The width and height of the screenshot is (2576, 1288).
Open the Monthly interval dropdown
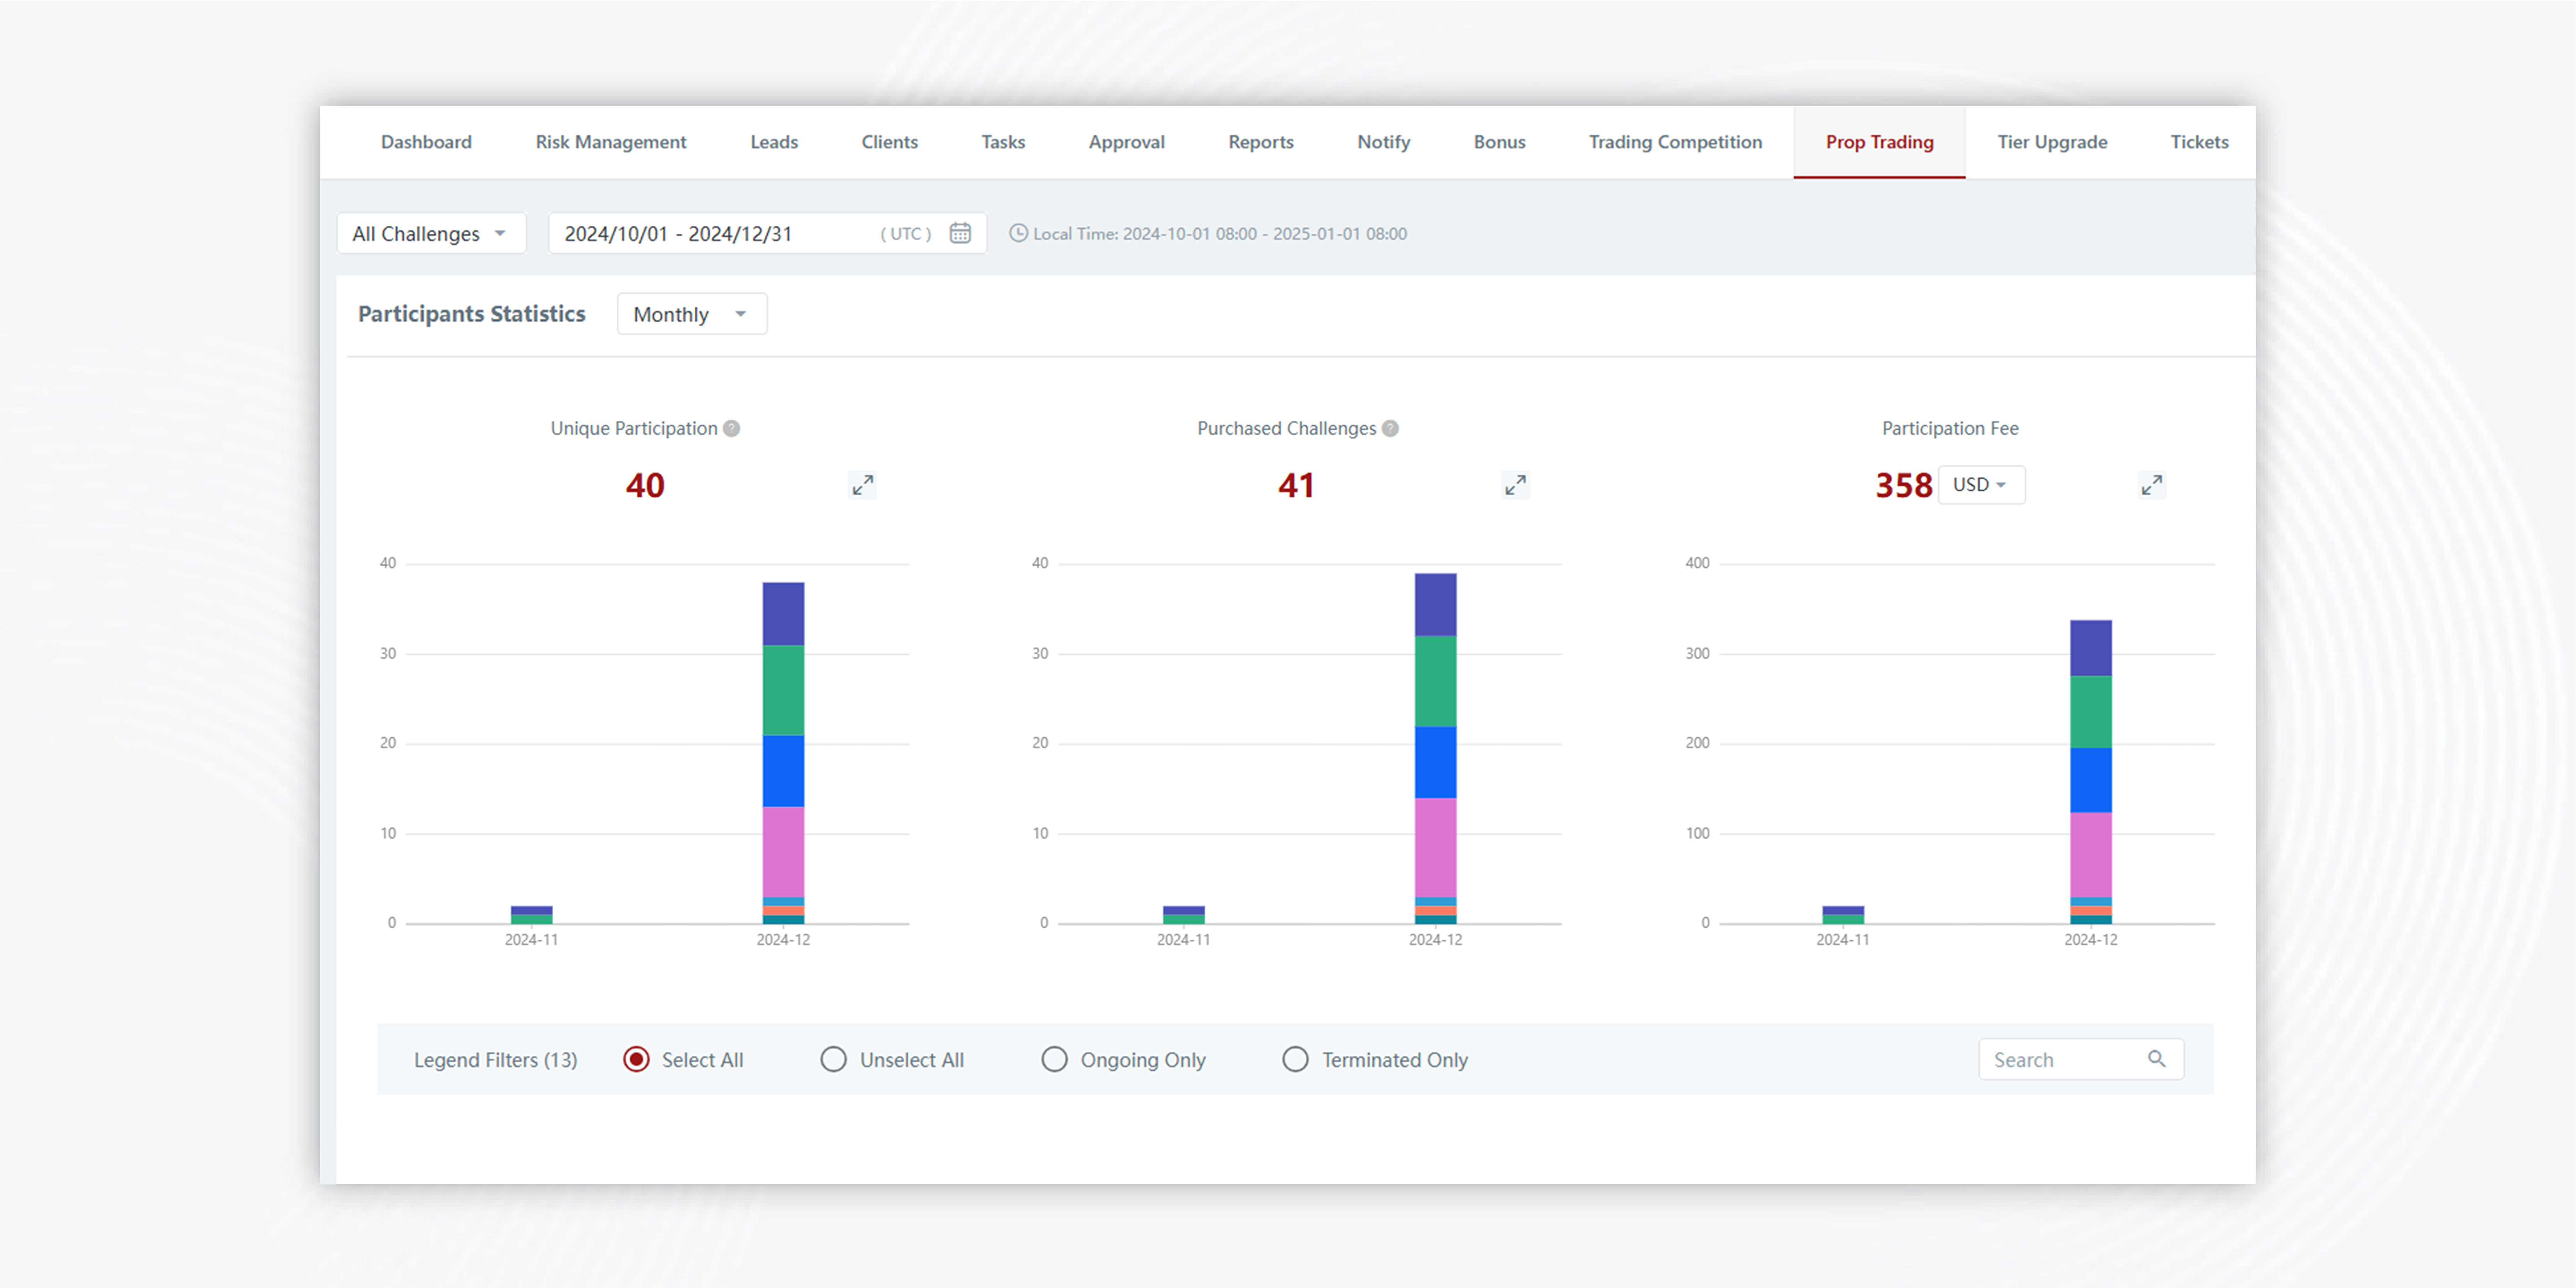coord(692,314)
